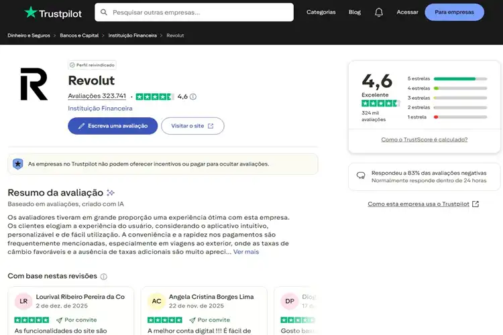This screenshot has height=335, width=503.
Task: Click the 324 mil avaliações text
Action: (x=374, y=116)
